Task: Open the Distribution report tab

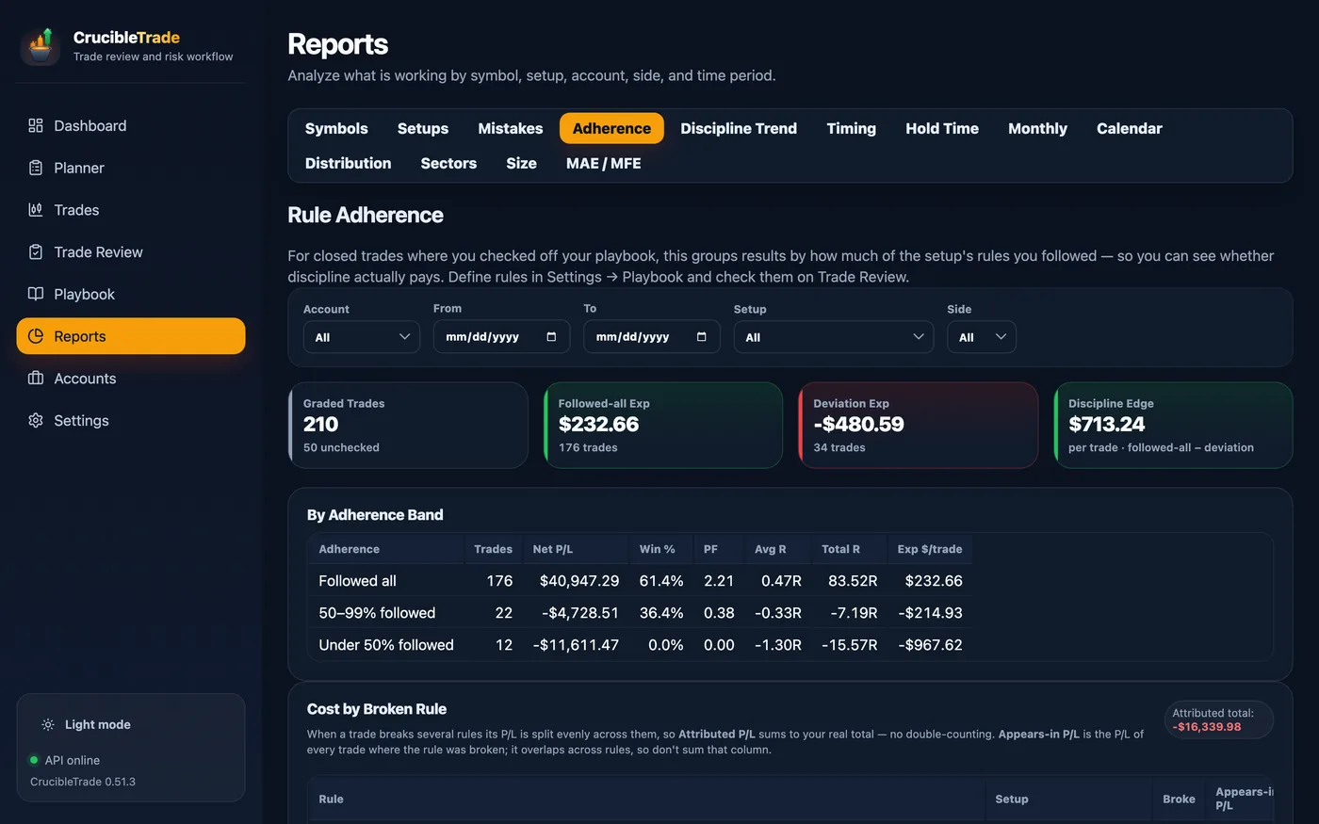Action: click(348, 163)
